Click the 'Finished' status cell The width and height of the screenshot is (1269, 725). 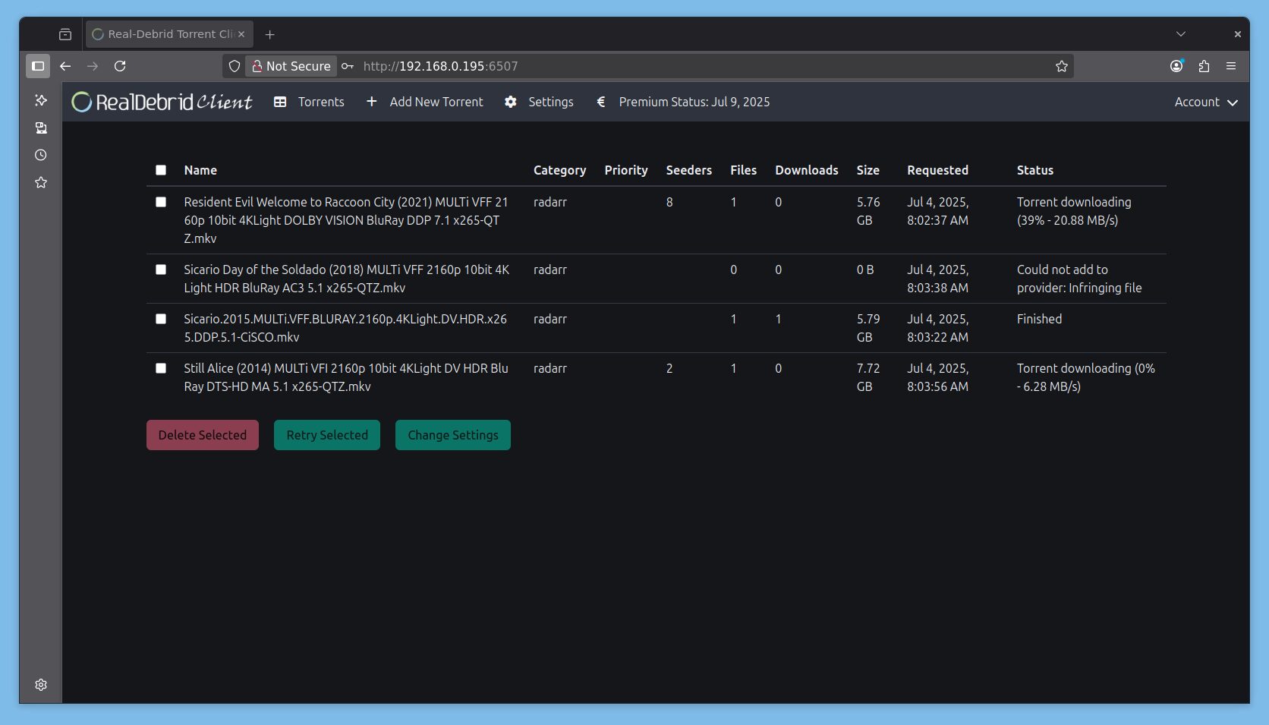1040,319
